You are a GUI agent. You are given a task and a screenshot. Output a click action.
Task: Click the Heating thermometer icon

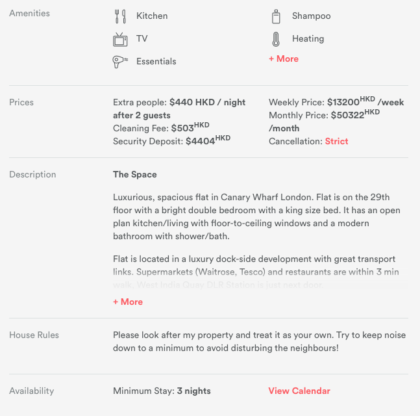276,39
